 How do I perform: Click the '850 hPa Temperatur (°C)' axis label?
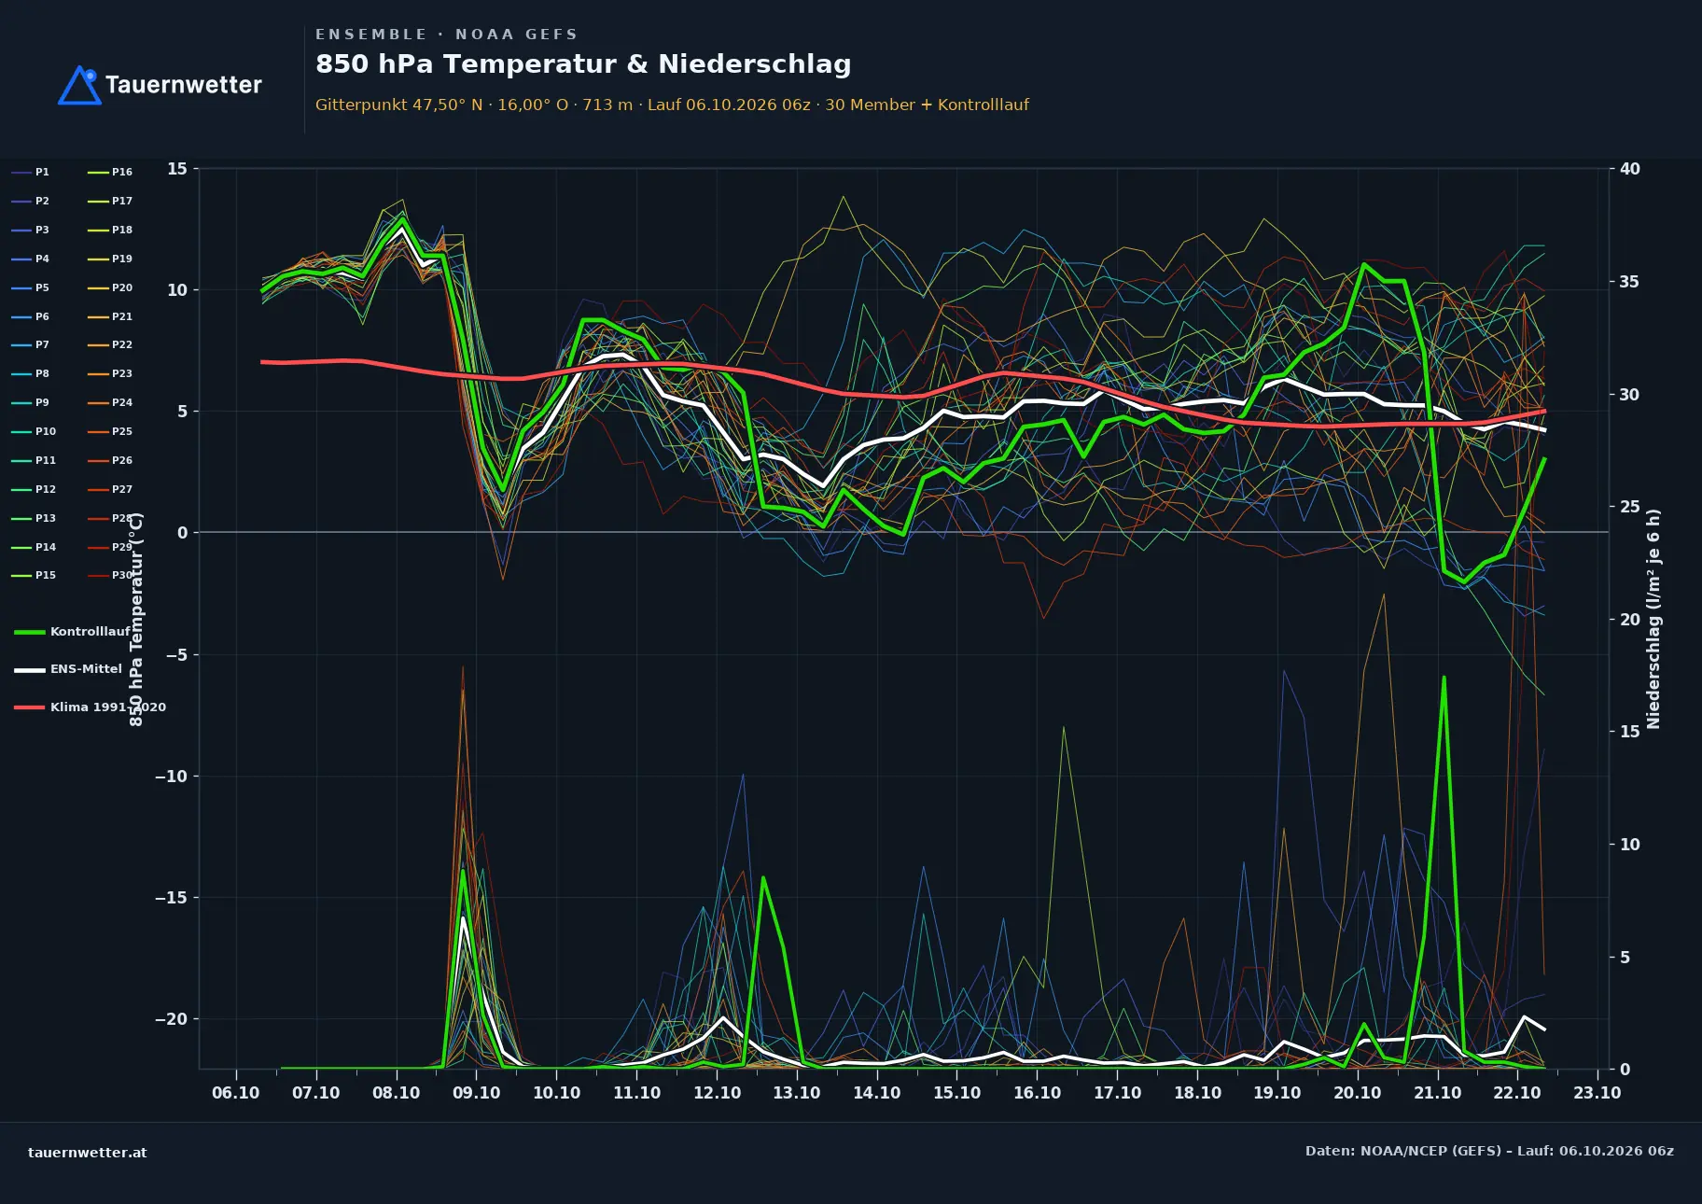(136, 619)
